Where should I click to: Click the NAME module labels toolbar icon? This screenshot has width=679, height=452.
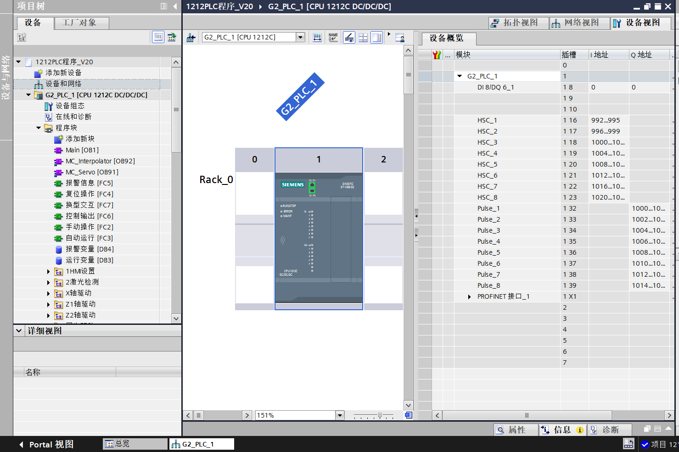[333, 38]
